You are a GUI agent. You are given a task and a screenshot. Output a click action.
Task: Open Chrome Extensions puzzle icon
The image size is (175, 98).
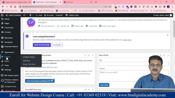[156, 7]
